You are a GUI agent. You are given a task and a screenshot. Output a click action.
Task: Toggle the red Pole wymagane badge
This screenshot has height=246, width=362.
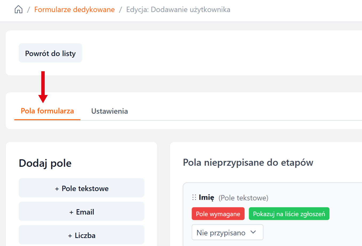[218, 214]
